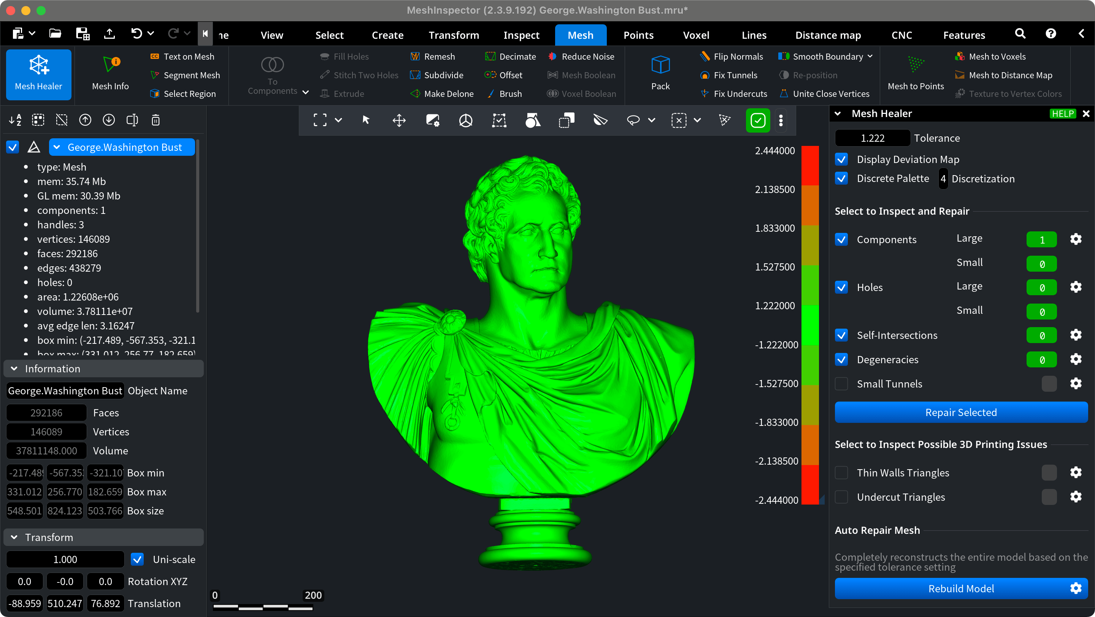1095x617 pixels.
Task: Select the Decimate tool icon
Action: pyautogui.click(x=490, y=56)
